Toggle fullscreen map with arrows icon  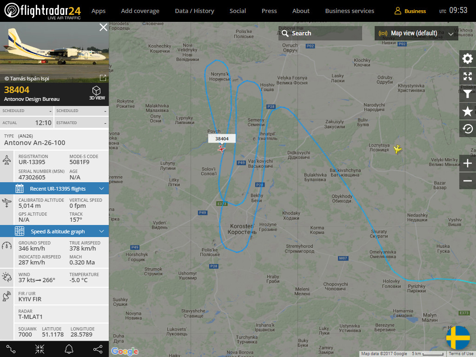pyautogui.click(x=468, y=76)
